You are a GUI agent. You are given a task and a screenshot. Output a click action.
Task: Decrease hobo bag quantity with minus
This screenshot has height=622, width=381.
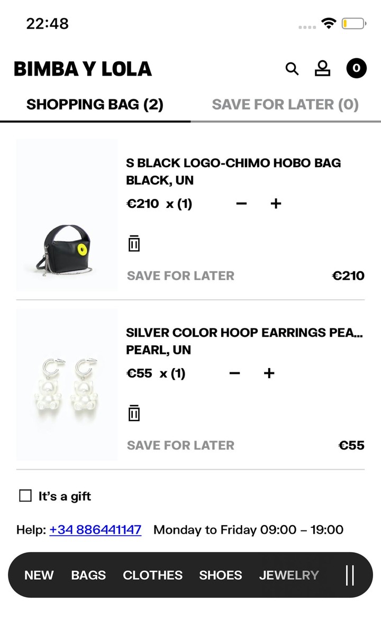(x=241, y=203)
